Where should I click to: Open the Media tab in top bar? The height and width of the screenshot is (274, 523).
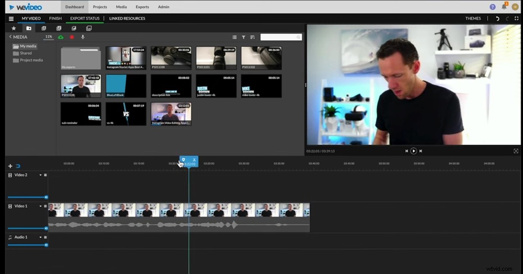(121, 7)
